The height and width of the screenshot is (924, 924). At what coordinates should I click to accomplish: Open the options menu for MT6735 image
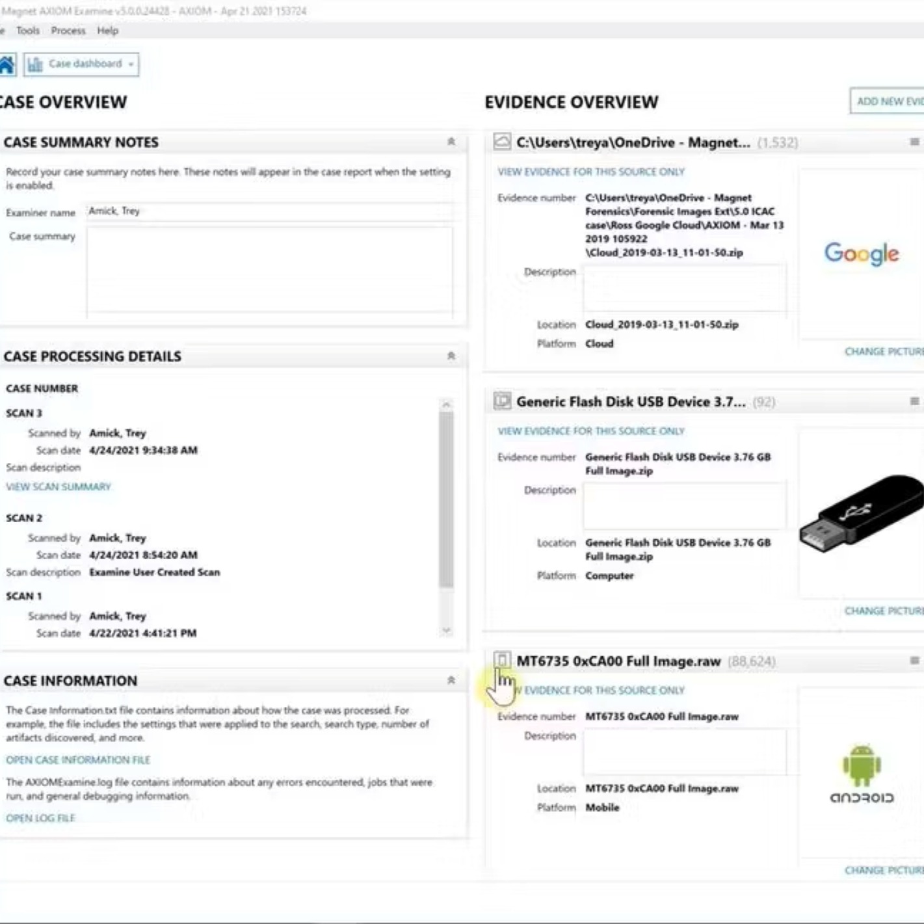914,661
